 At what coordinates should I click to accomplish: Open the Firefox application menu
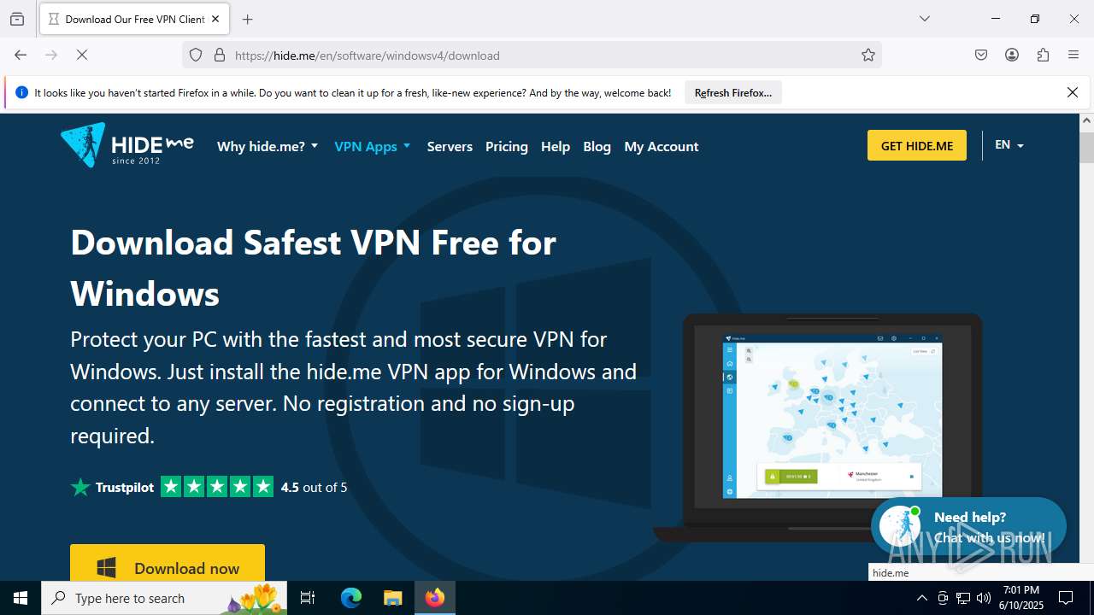[x=1073, y=55]
